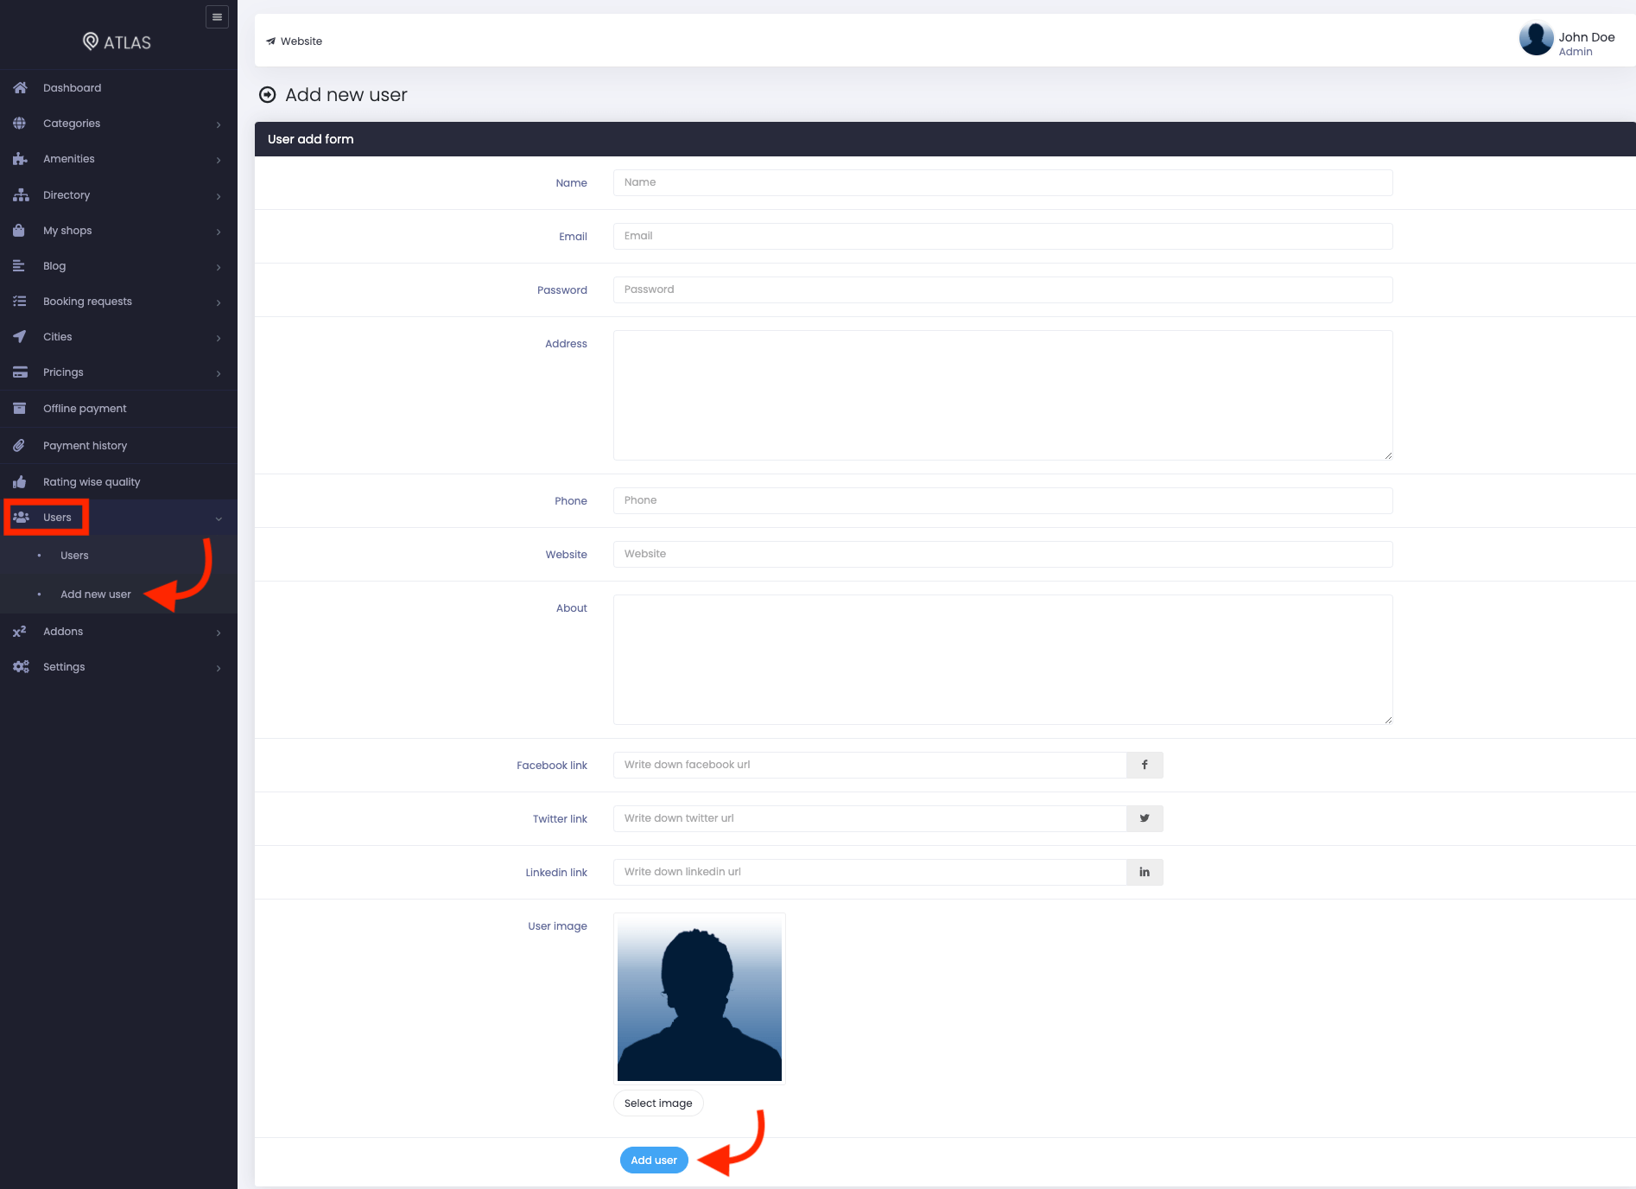Click the Twitter bird icon addon
Image resolution: width=1636 pixels, height=1189 pixels.
1145,818
